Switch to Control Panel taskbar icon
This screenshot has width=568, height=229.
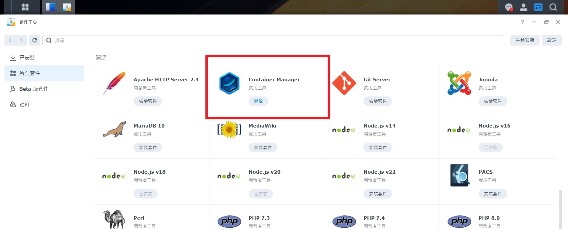(51, 7)
